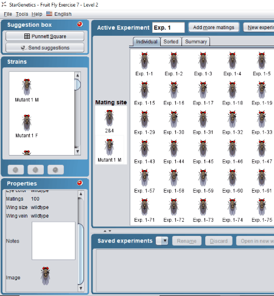The height and width of the screenshot is (296, 274).
Task: Click Send suggestions button
Action: point(45,47)
